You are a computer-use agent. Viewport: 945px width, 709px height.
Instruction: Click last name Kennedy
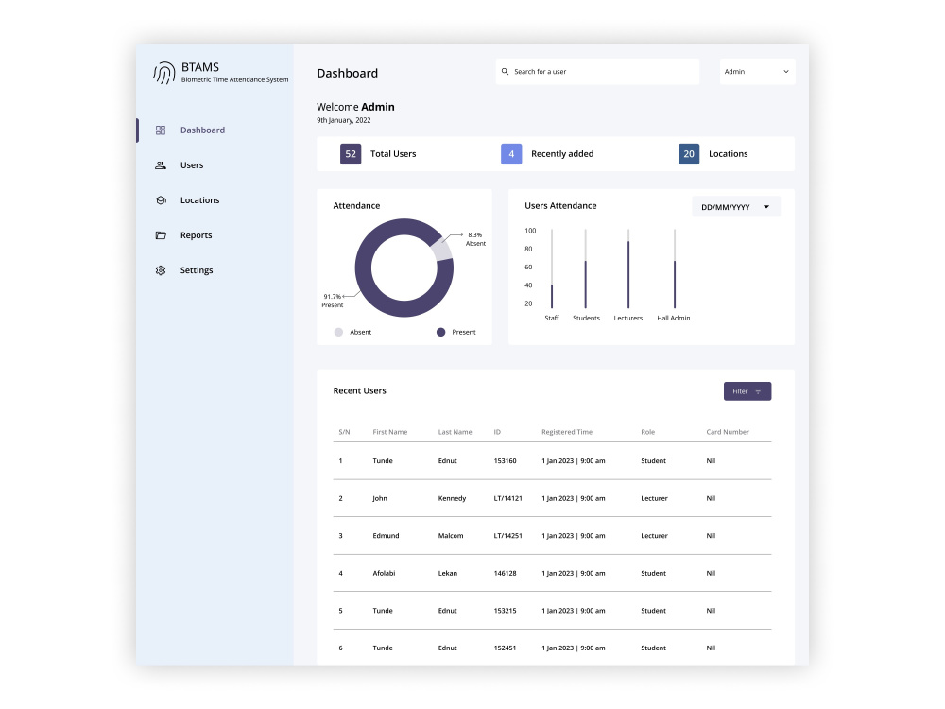[x=452, y=498]
